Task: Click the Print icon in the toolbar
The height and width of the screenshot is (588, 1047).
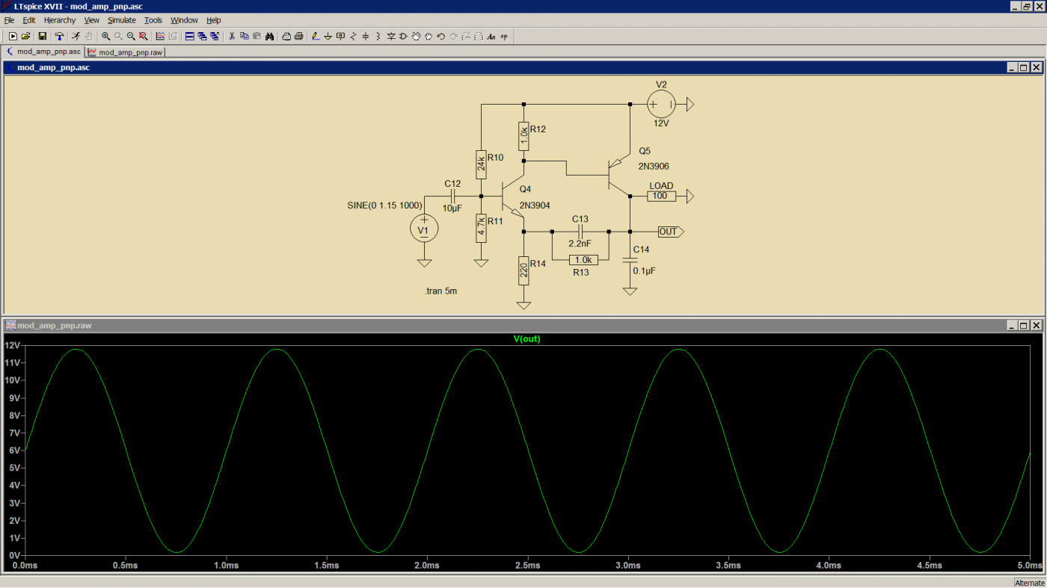Action: pyautogui.click(x=299, y=36)
